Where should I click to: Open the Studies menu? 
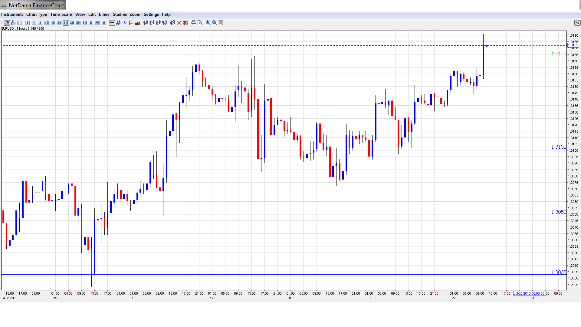120,14
